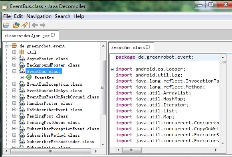Expand the EventBusException.class node
This screenshot has height=157, width=232.
point(14,84)
